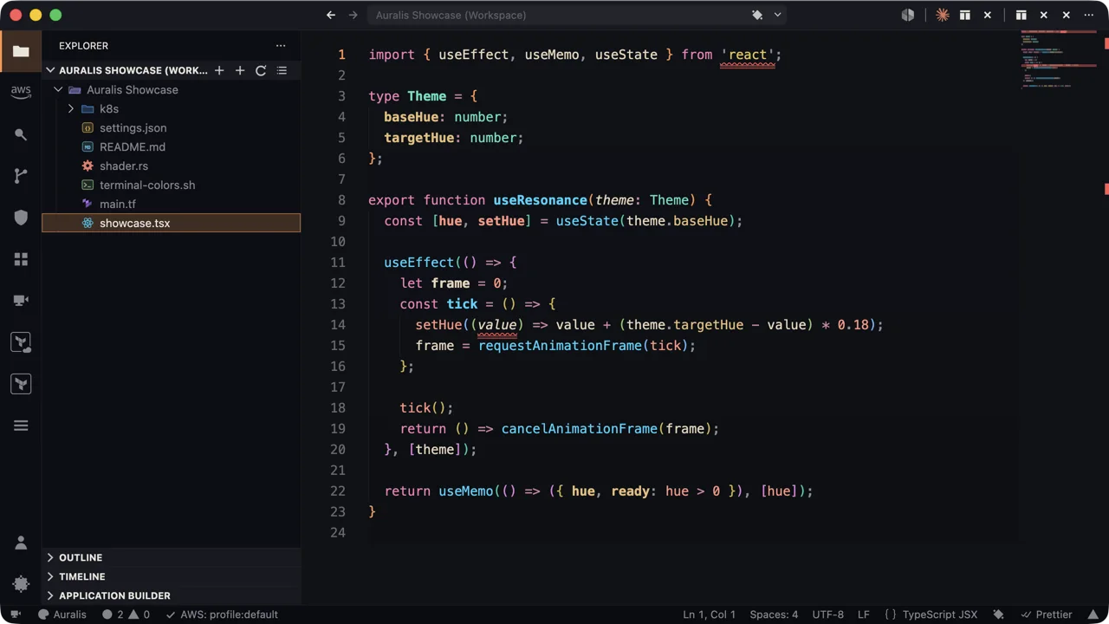
Task: Open problems count in status bar
Action: [126, 614]
